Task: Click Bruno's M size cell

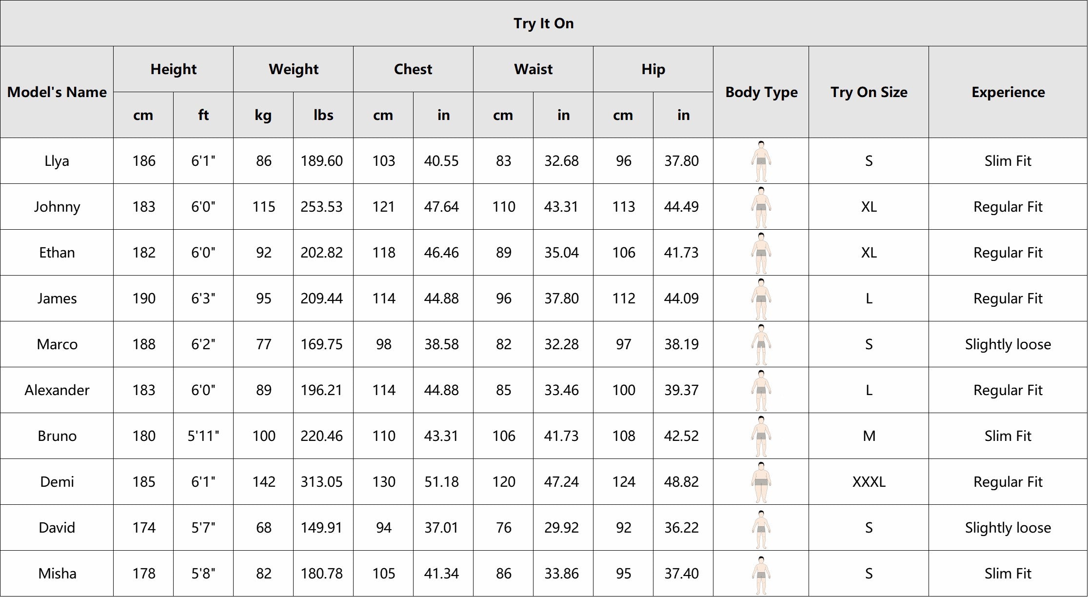Action: point(869,436)
